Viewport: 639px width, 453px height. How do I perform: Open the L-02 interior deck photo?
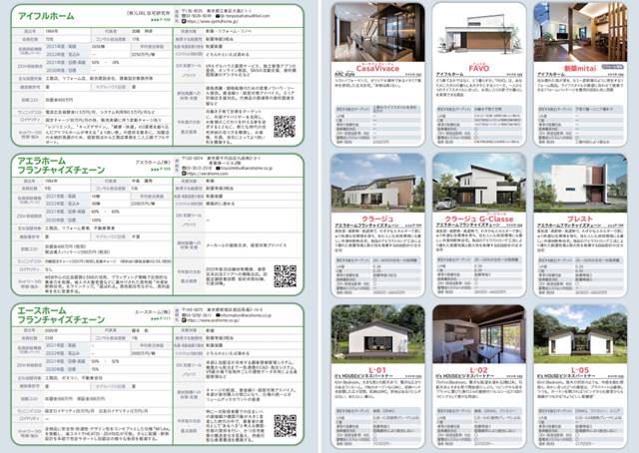point(479,333)
